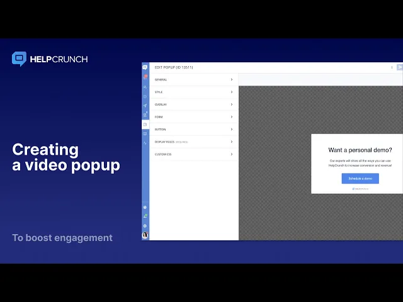Expand the Display Rules (required) section

tap(194, 142)
